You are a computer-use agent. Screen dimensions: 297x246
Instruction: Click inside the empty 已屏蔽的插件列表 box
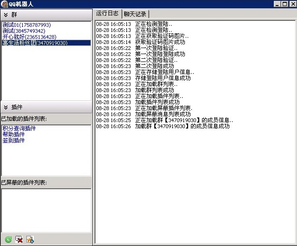coord(46,210)
